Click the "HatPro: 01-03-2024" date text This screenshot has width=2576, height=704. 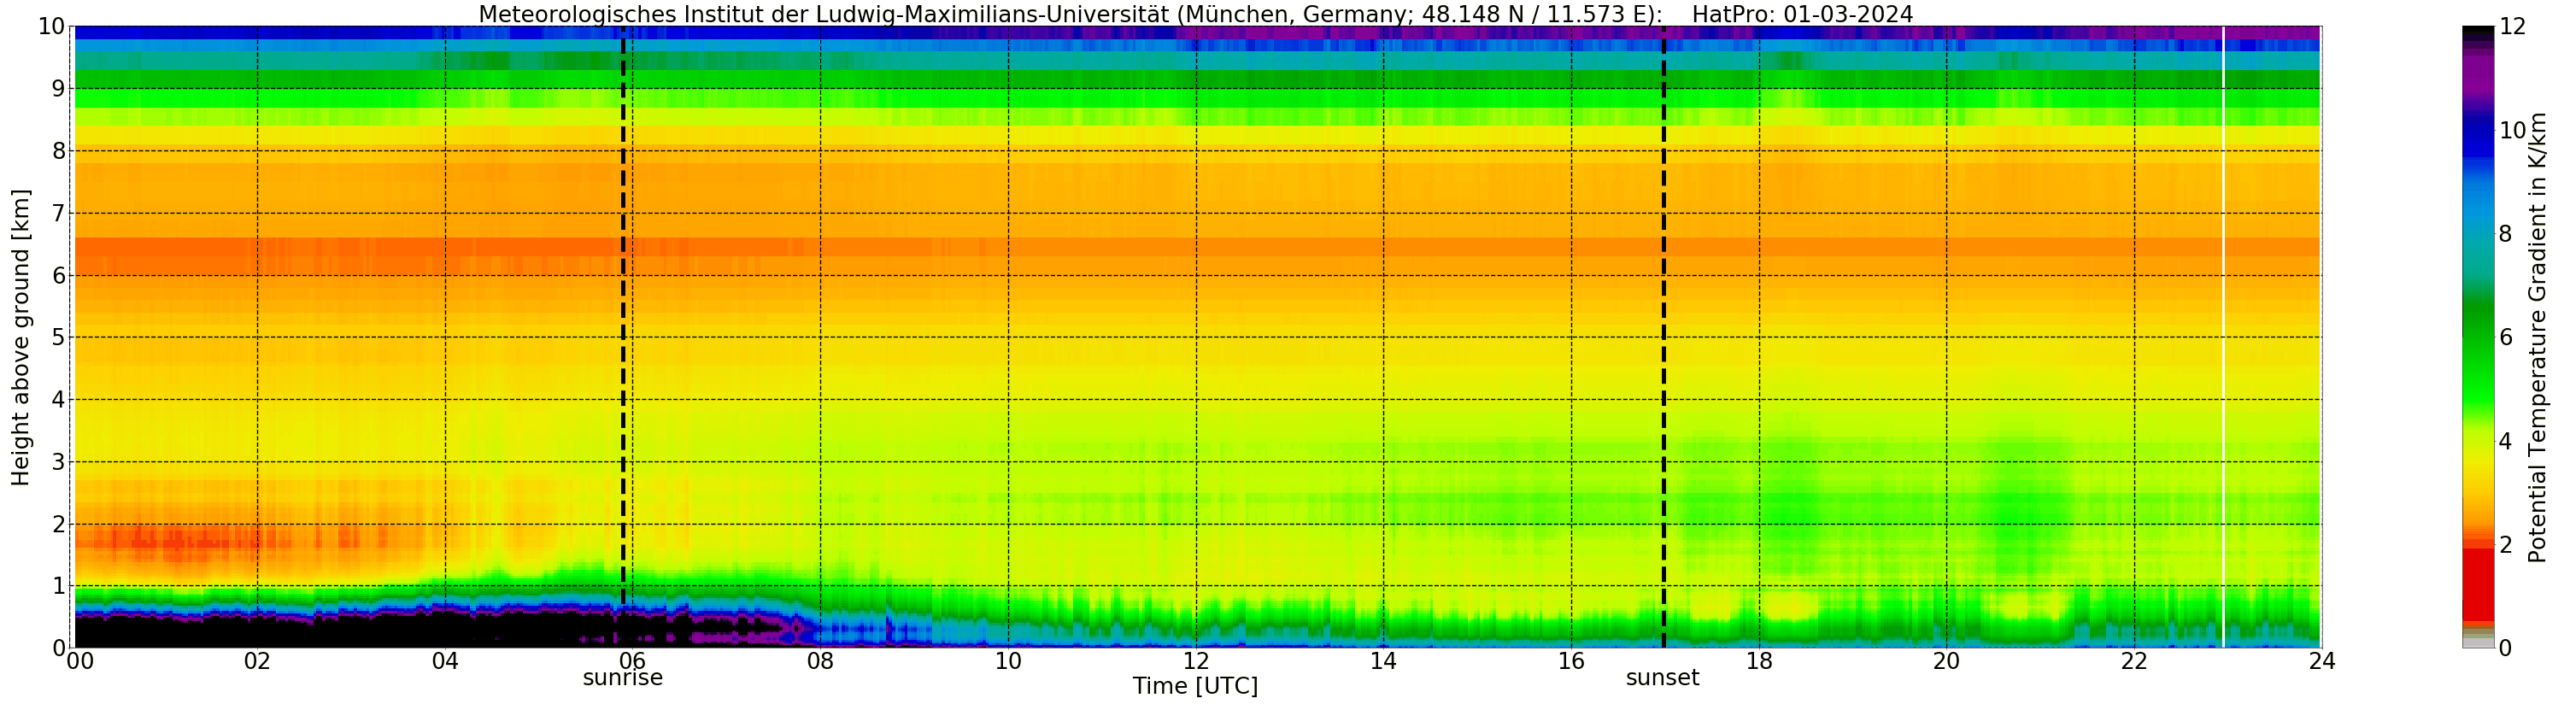click(1802, 14)
